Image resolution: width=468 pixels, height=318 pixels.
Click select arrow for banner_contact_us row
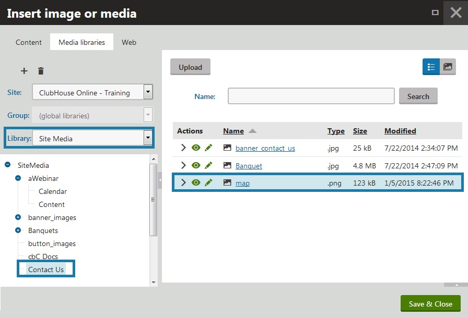(183, 148)
